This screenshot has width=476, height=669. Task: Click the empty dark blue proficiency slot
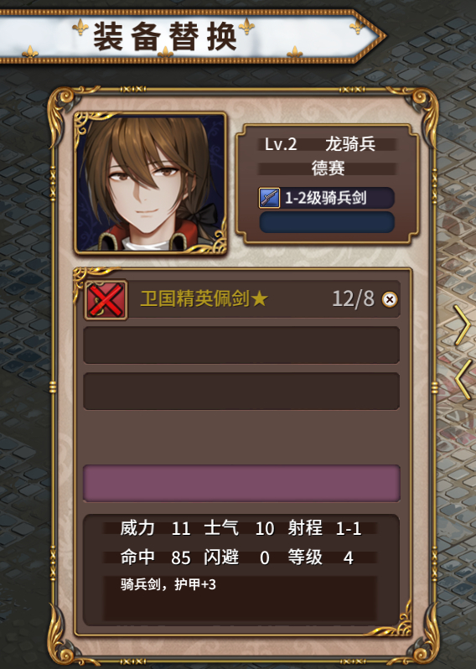point(327,222)
